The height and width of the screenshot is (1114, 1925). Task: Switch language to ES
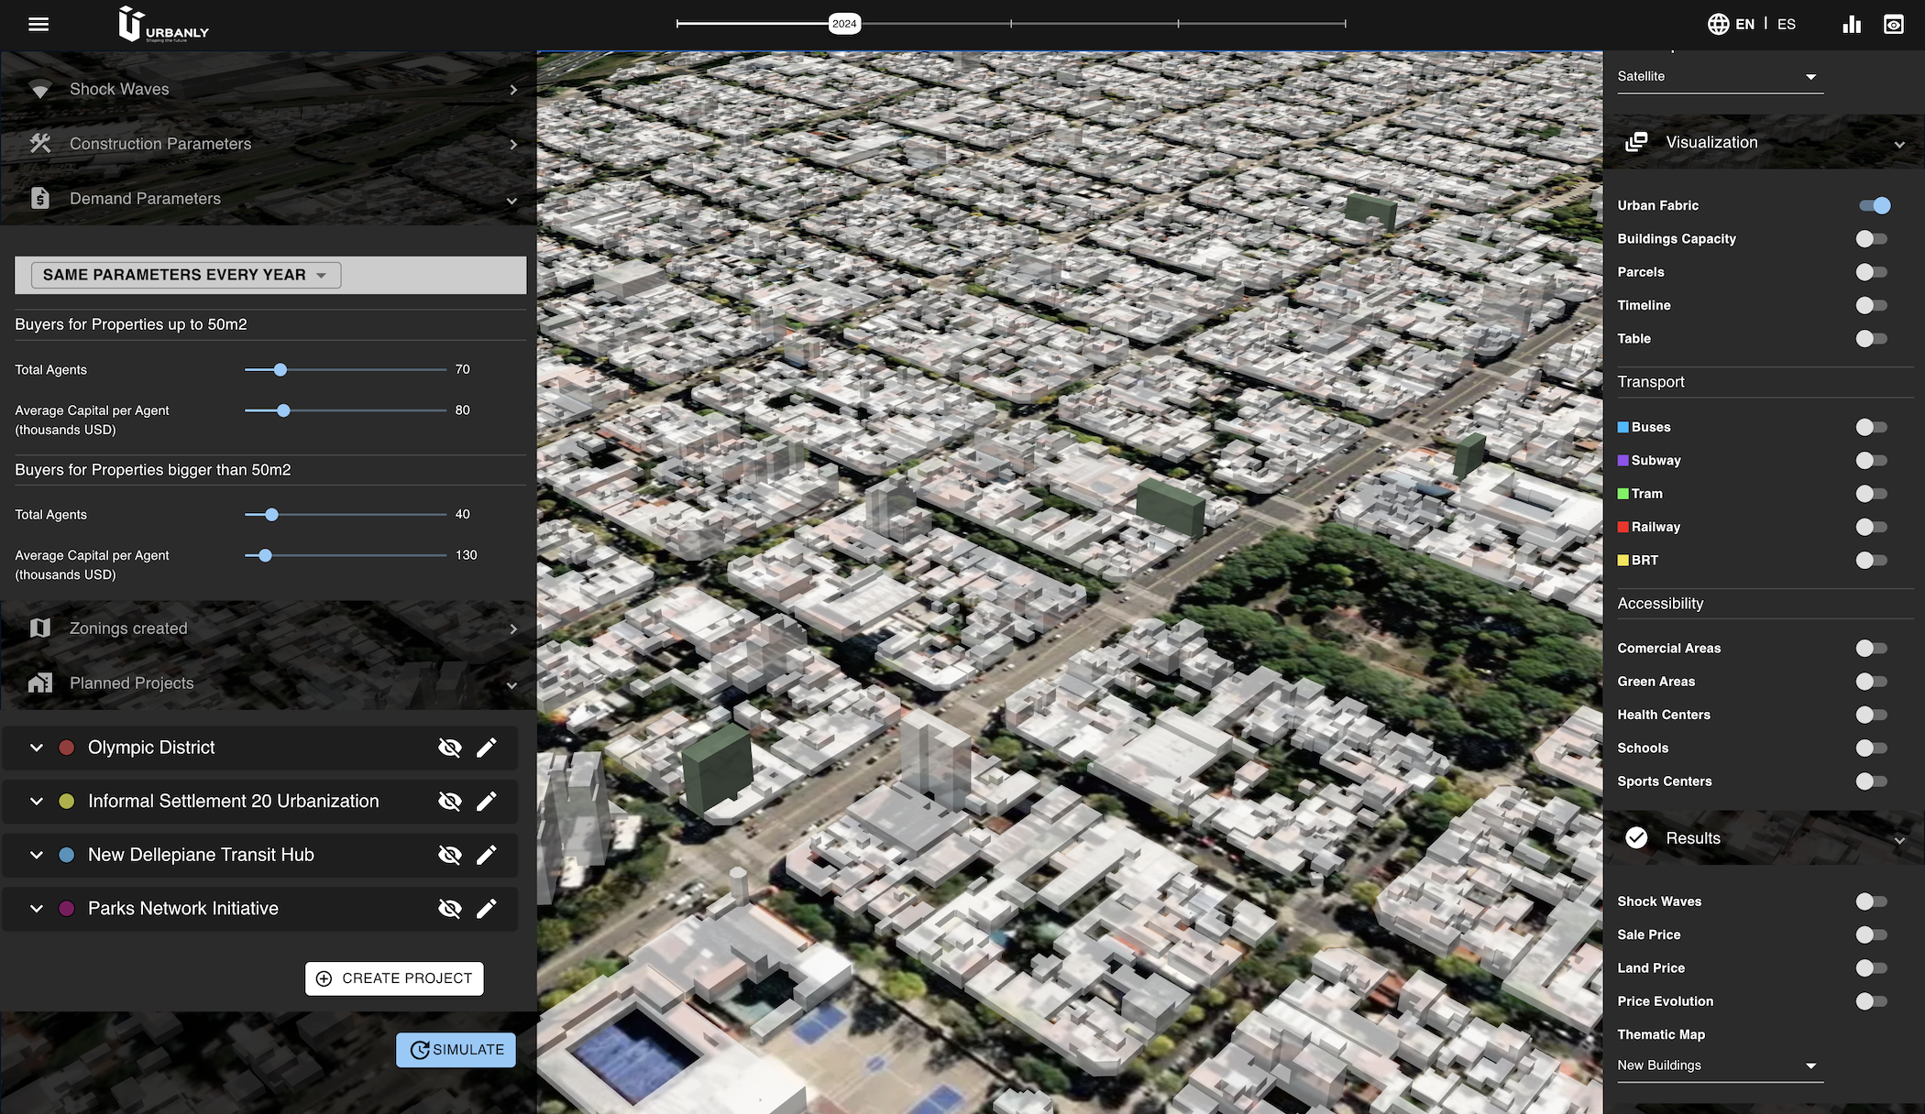pyautogui.click(x=1787, y=25)
